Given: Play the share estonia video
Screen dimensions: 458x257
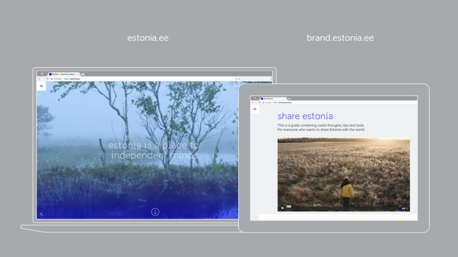Looking at the screenshot, I should [283, 208].
